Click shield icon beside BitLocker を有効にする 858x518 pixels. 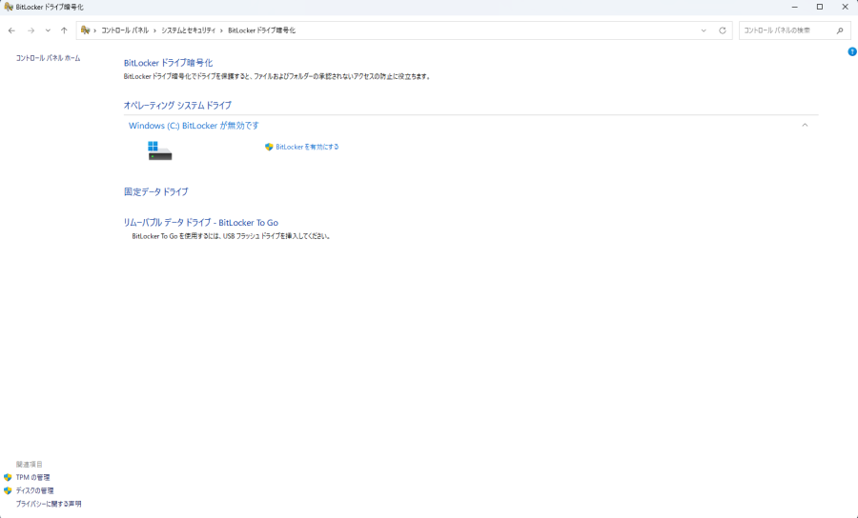(x=269, y=147)
